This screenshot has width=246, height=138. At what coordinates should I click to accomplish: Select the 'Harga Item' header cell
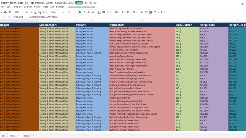214,25
